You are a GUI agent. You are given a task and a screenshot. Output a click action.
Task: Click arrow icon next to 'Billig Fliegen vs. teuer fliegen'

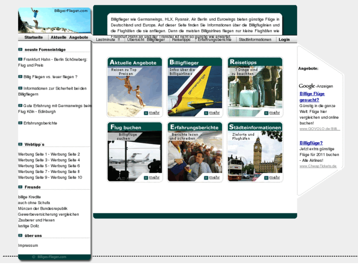pyautogui.click(x=20, y=77)
